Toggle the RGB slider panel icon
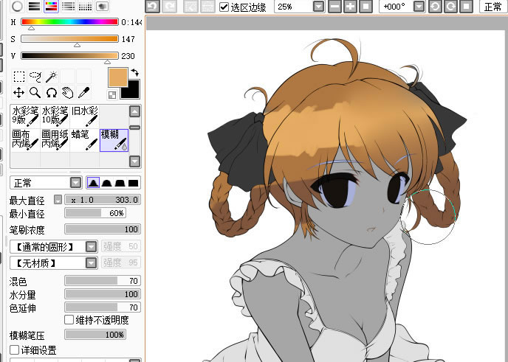The height and width of the screenshot is (362, 508). [35, 6]
